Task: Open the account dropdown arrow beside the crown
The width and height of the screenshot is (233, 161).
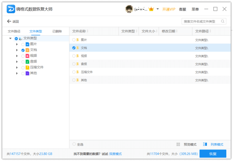Action: [x=158, y=9]
